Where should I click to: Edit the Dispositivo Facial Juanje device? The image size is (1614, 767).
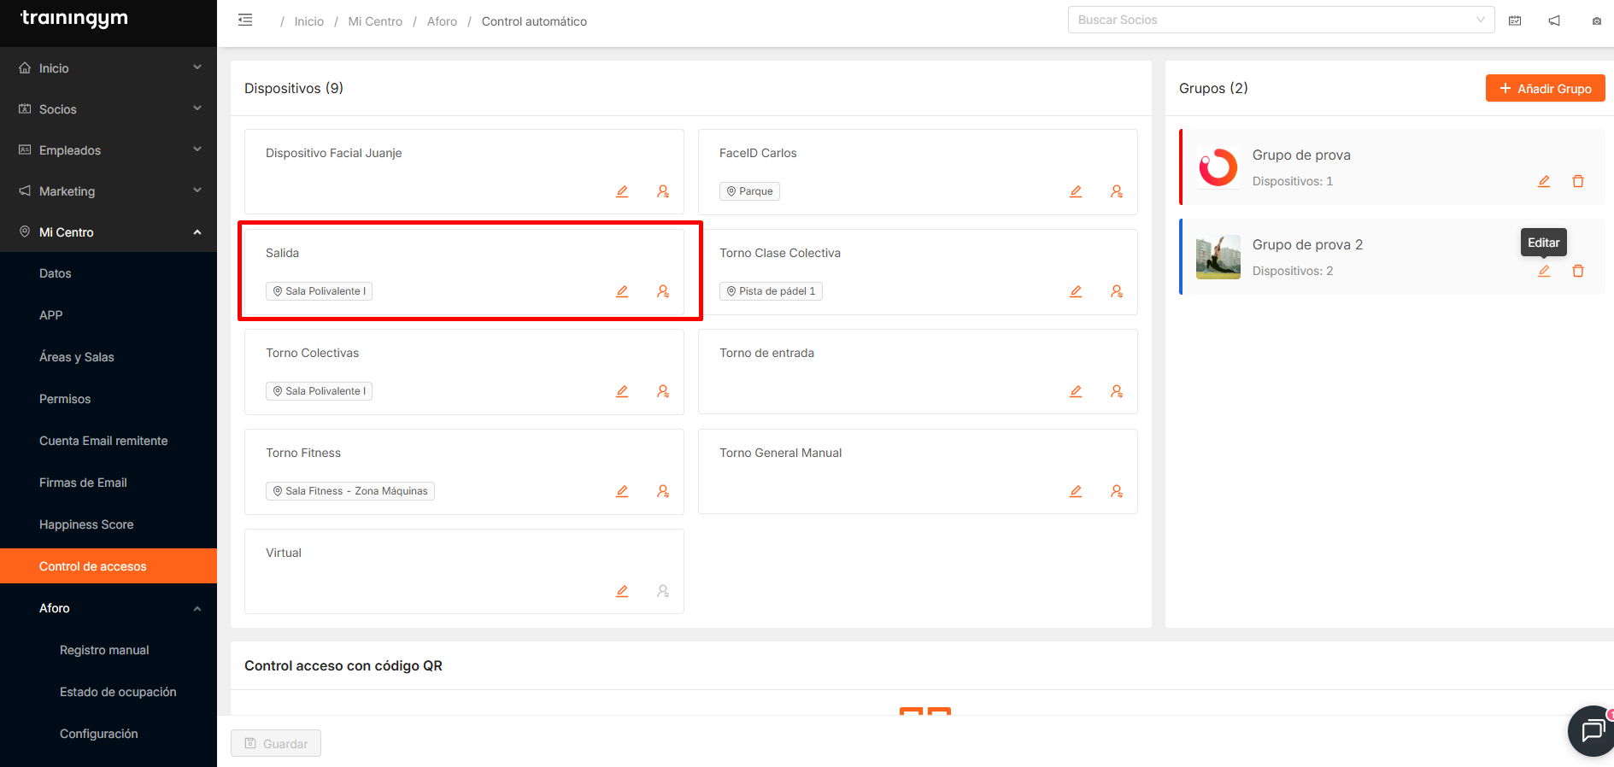tap(622, 191)
